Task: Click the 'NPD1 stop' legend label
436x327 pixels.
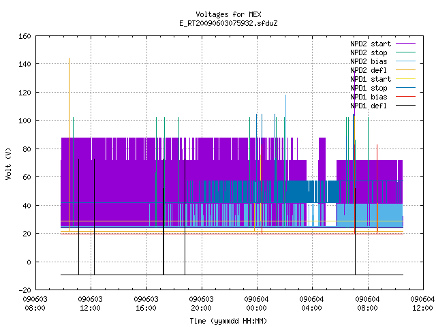Action: click(x=369, y=88)
